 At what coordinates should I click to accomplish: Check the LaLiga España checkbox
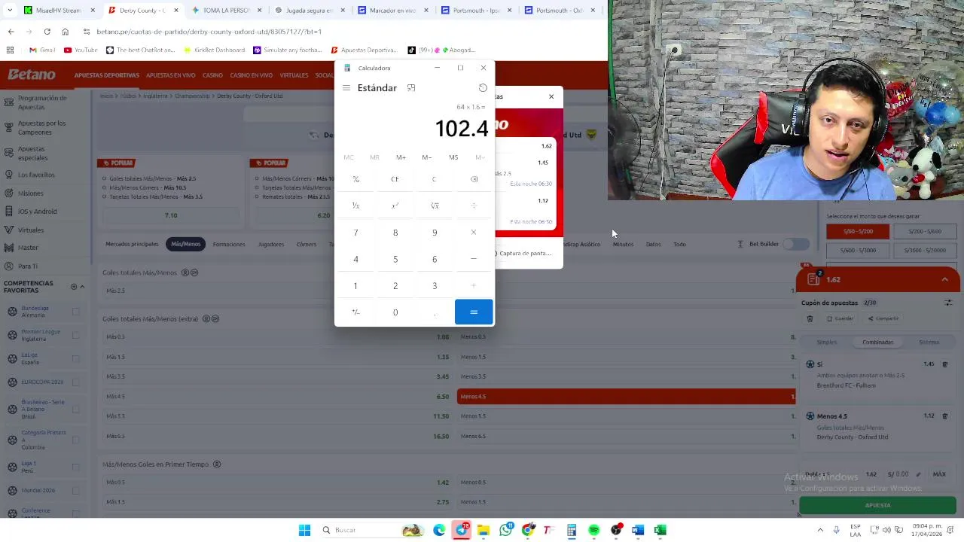pos(75,358)
